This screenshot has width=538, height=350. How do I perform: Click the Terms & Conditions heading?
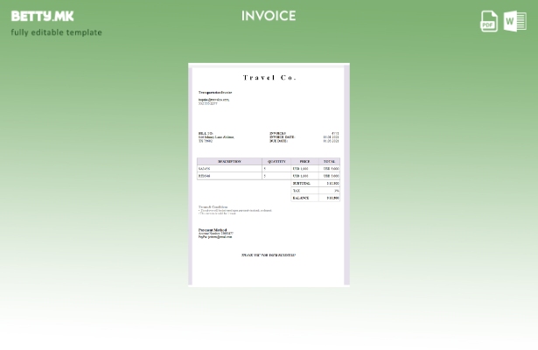[x=213, y=206]
